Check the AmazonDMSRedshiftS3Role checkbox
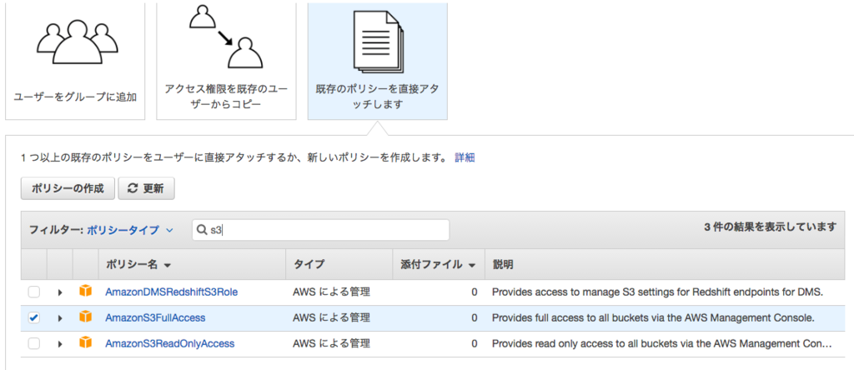 click(x=33, y=292)
